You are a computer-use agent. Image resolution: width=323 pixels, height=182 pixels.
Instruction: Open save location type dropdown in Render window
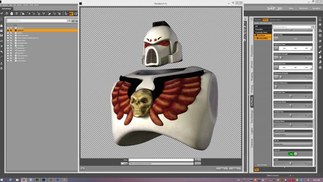(124, 164)
